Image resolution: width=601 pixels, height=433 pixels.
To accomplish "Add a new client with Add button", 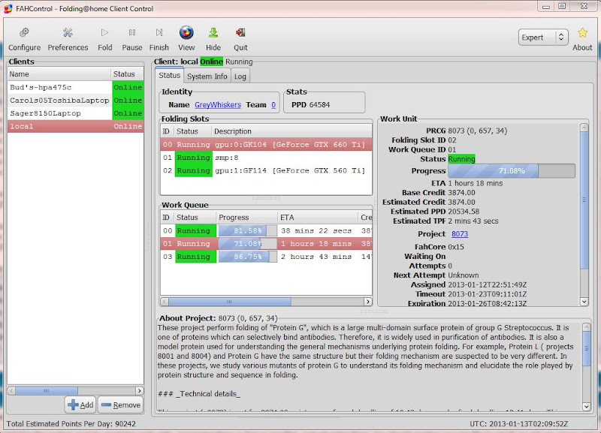I will 80,404.
